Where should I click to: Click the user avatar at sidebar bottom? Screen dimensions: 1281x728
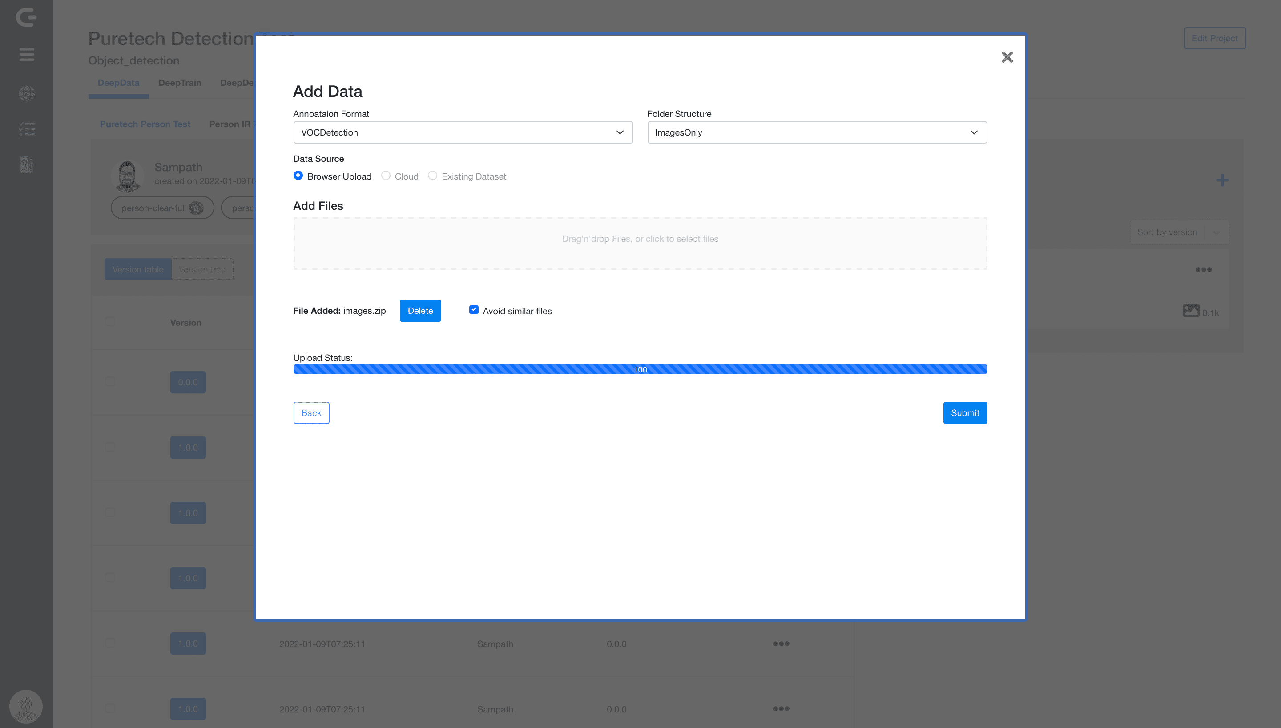[x=26, y=706]
